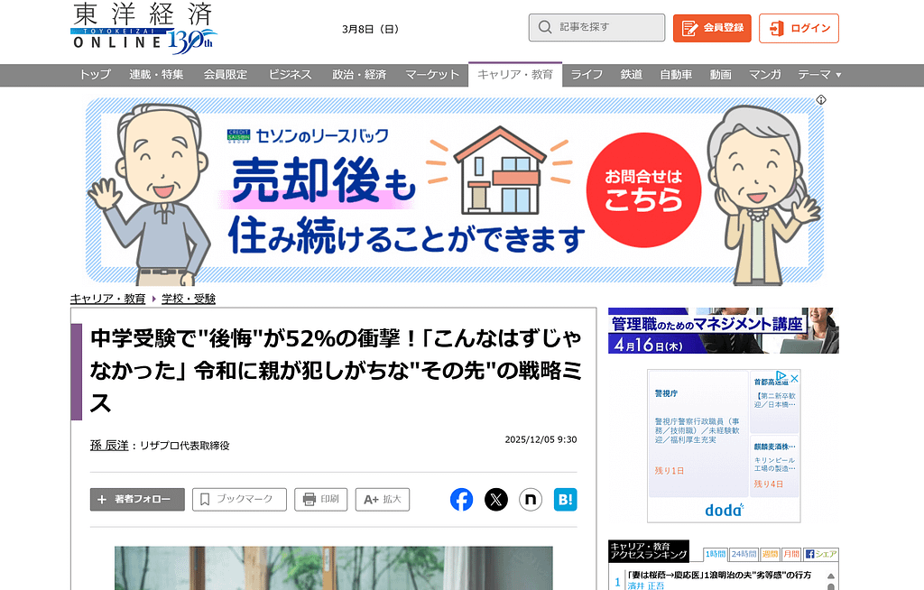The image size is (924, 590).
Task: Click the ranking list scrollbar up arrow
Action: 832,574
